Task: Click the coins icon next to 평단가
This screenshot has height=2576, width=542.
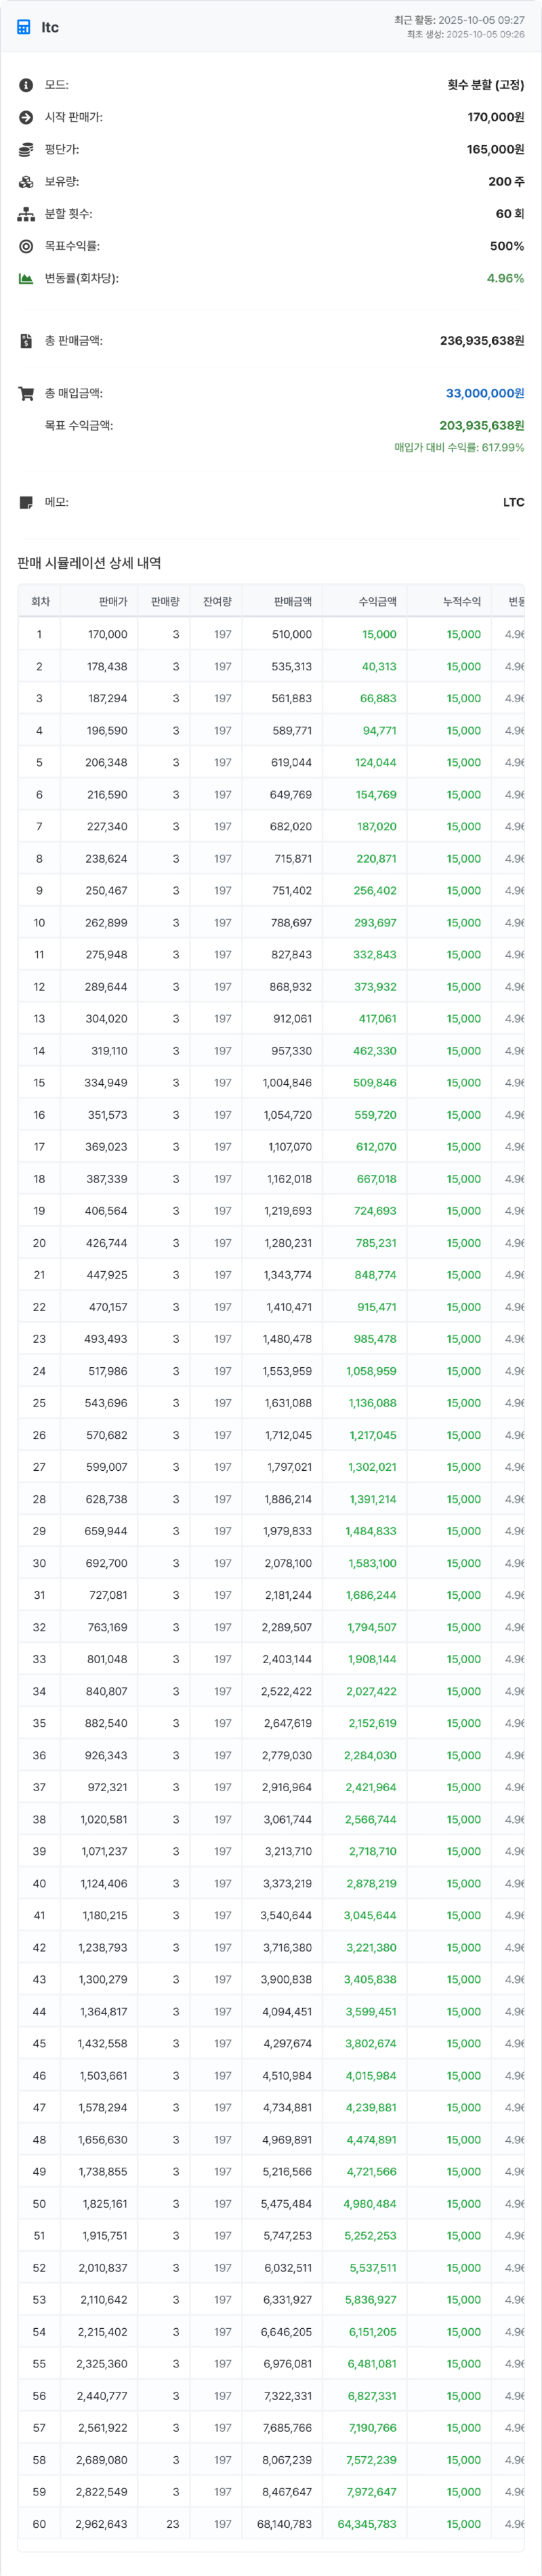Action: point(26,149)
